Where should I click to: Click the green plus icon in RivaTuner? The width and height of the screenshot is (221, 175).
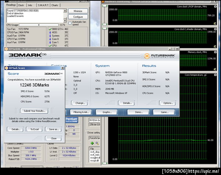pos(92,143)
